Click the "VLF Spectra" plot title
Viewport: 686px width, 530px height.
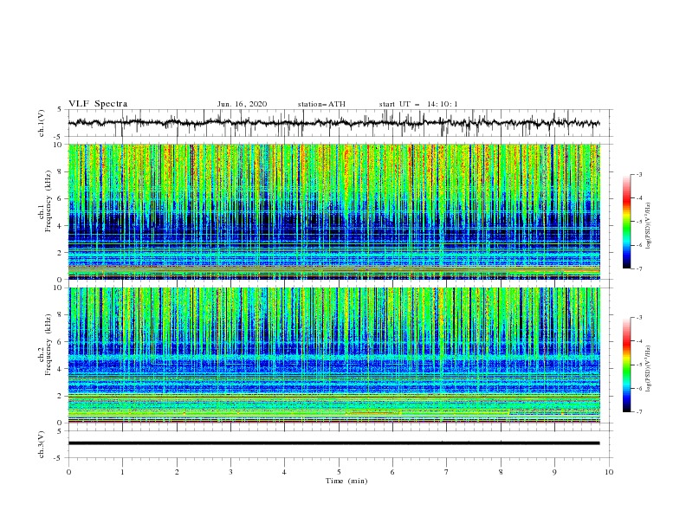point(98,104)
